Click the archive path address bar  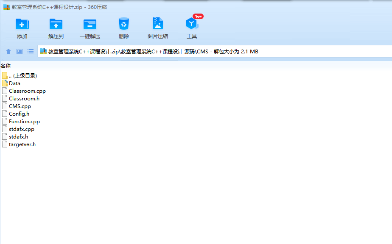click(x=215, y=51)
